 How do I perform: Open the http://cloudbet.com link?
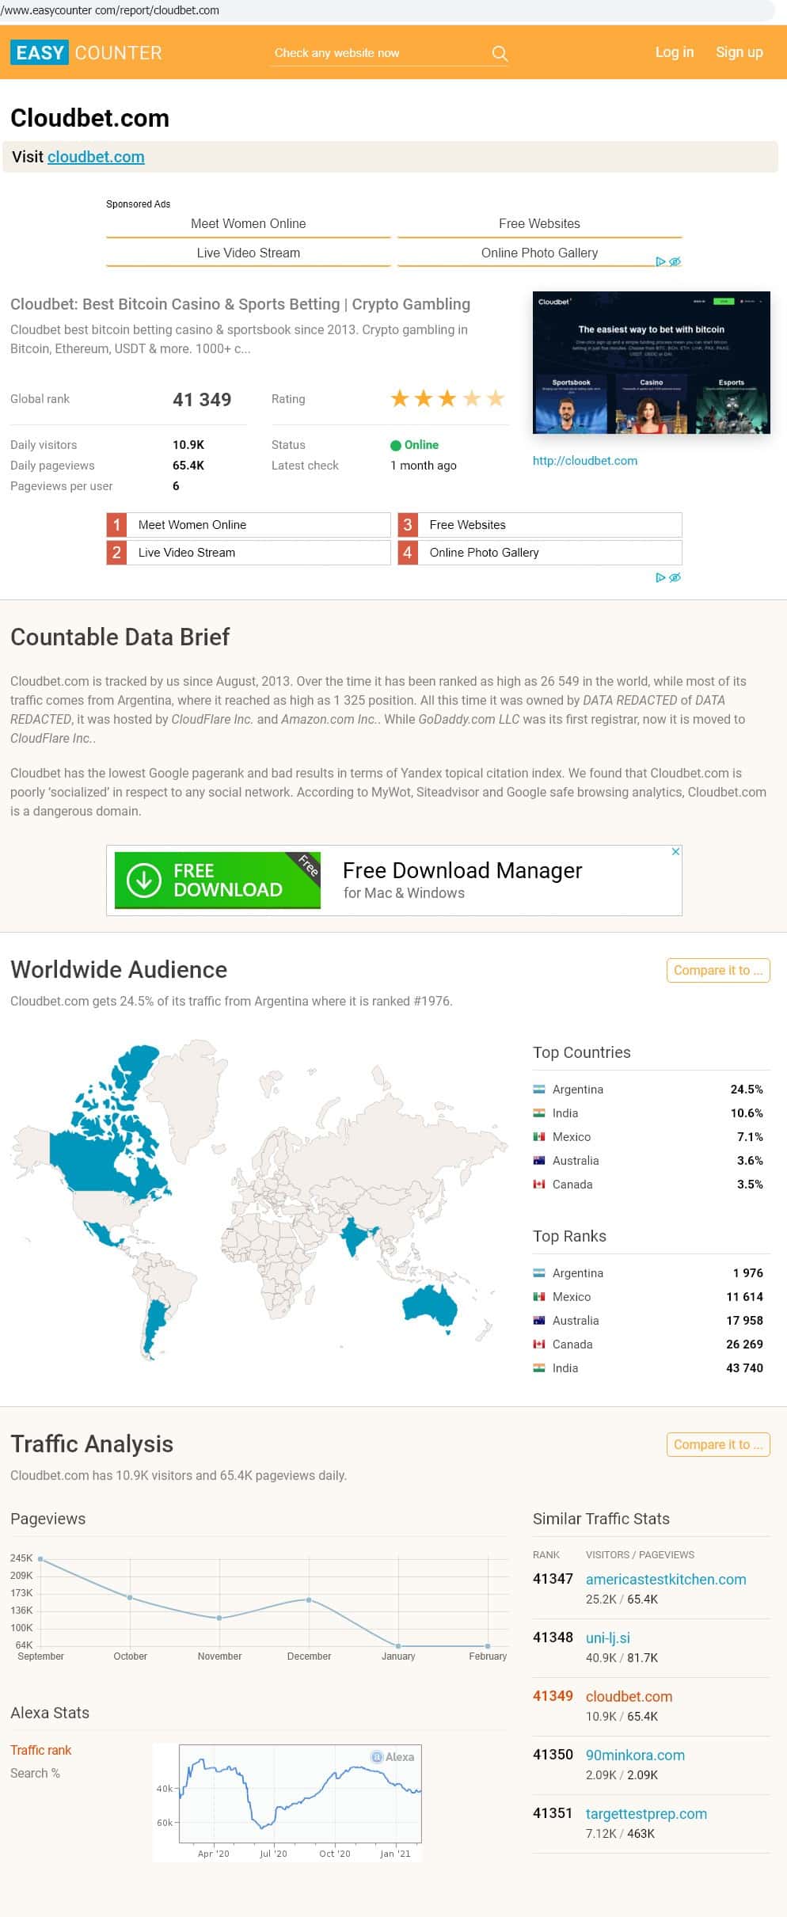(584, 461)
